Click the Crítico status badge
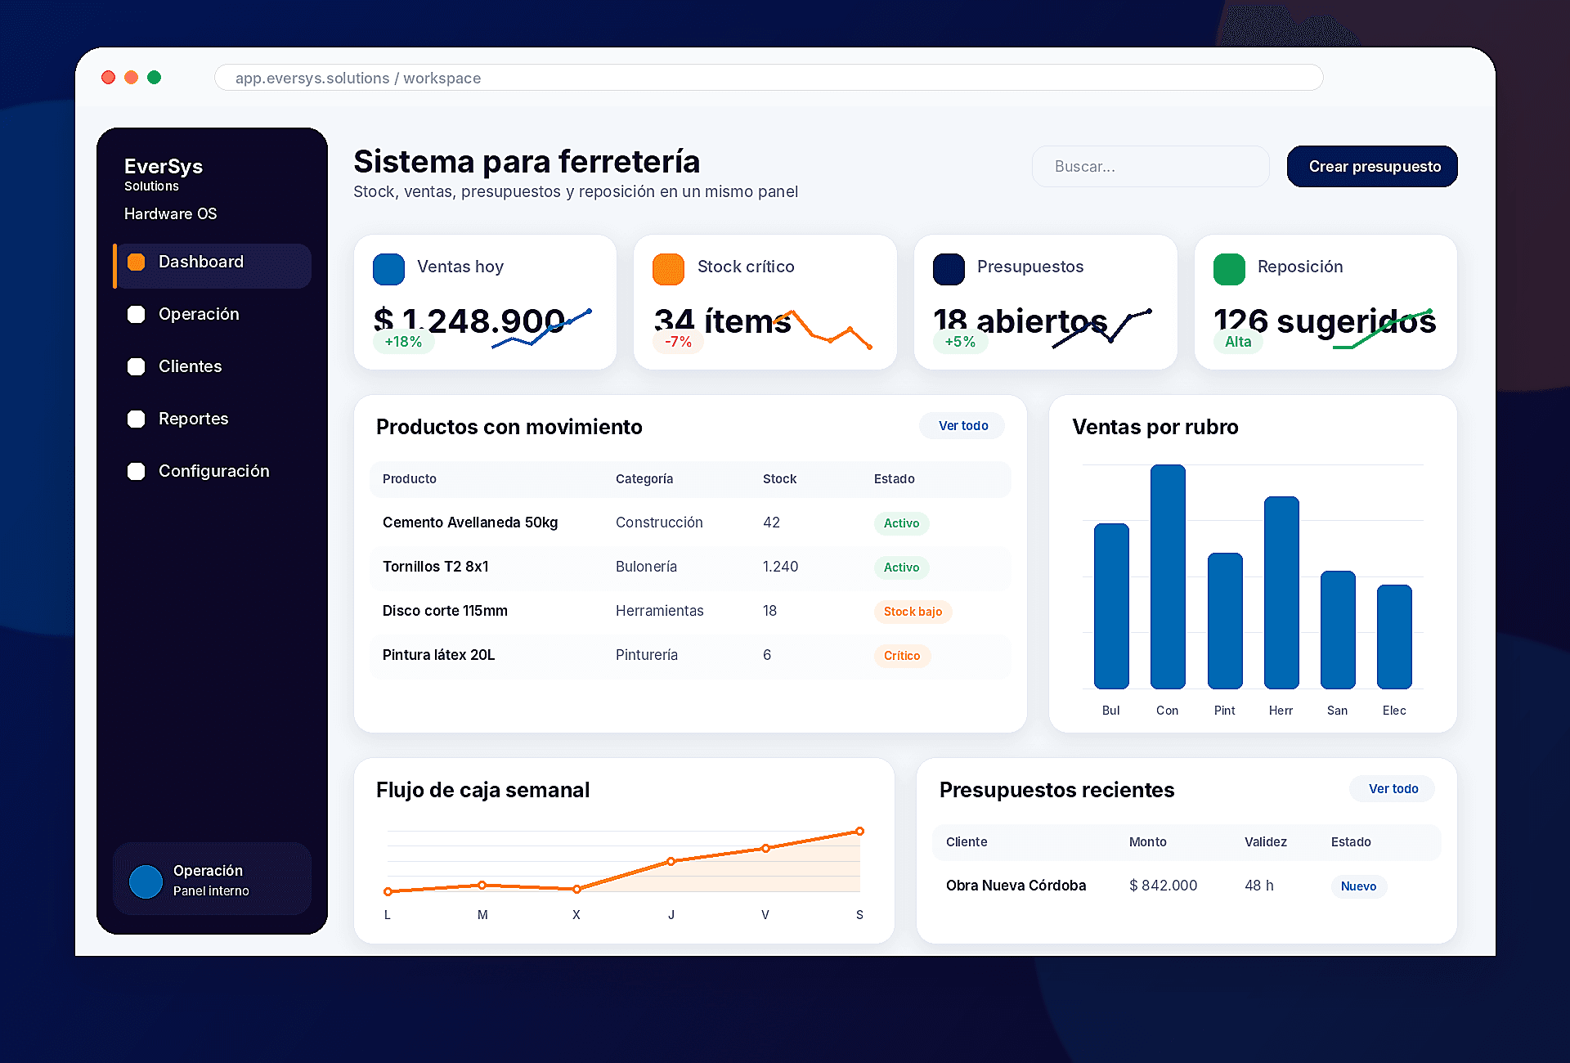Screen dimensions: 1570x1063 click(902, 656)
